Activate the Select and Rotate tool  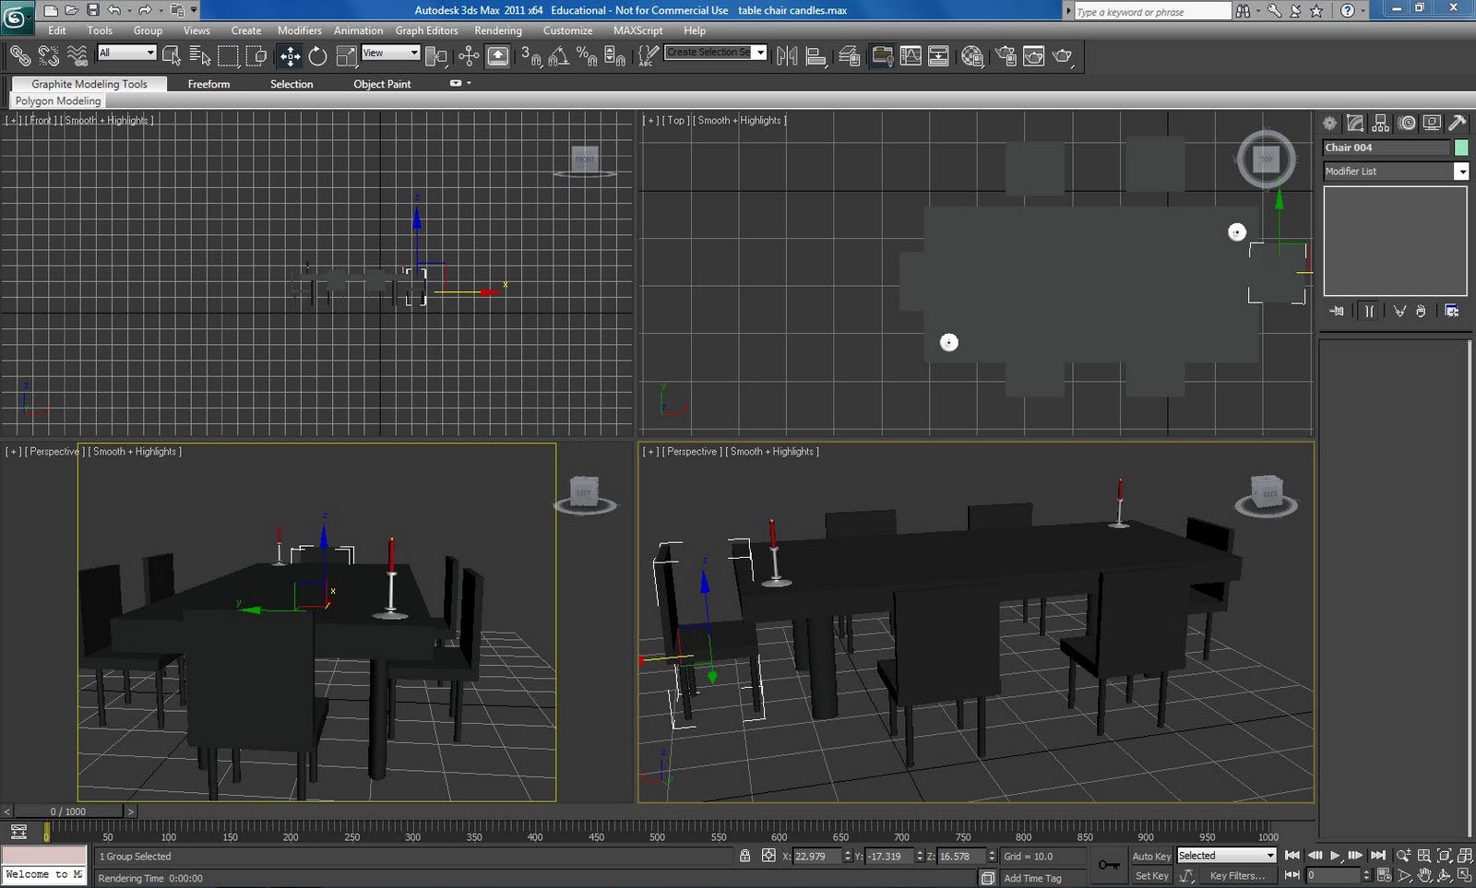click(317, 56)
